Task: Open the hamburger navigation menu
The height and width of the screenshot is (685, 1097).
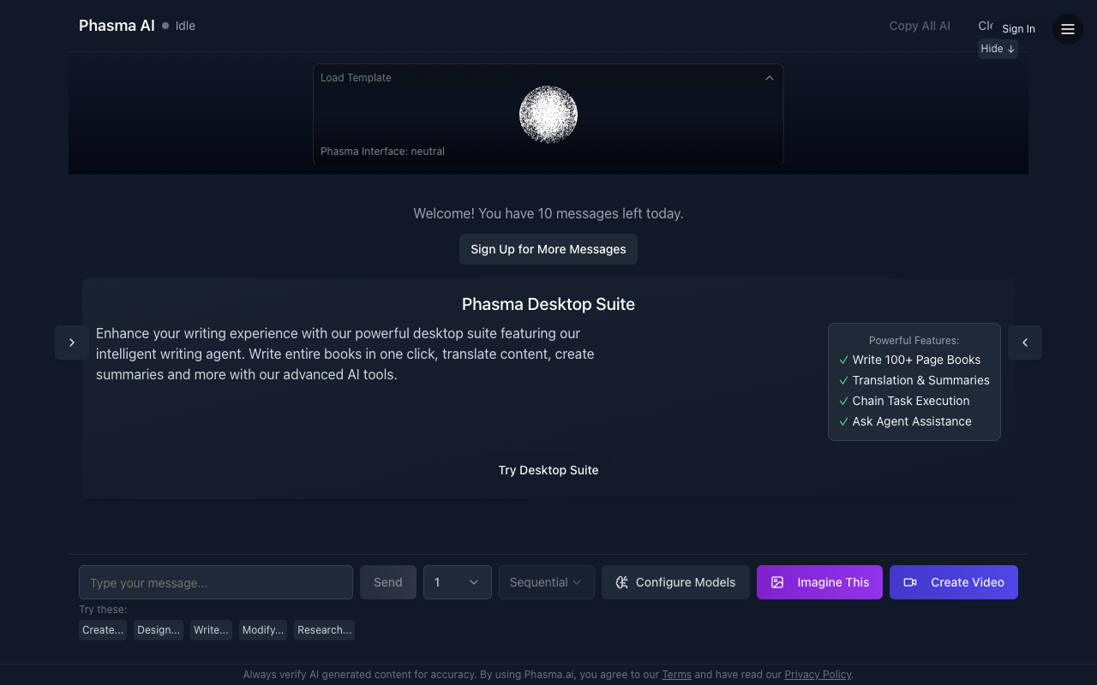Action: click(x=1067, y=28)
